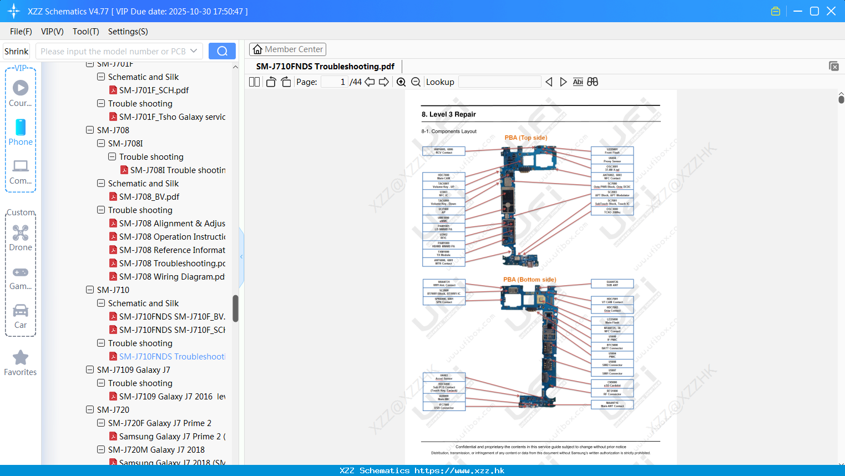This screenshot has width=845, height=476.
Task: Click the XZZ Schematics logo icon
Action: [x=13, y=11]
